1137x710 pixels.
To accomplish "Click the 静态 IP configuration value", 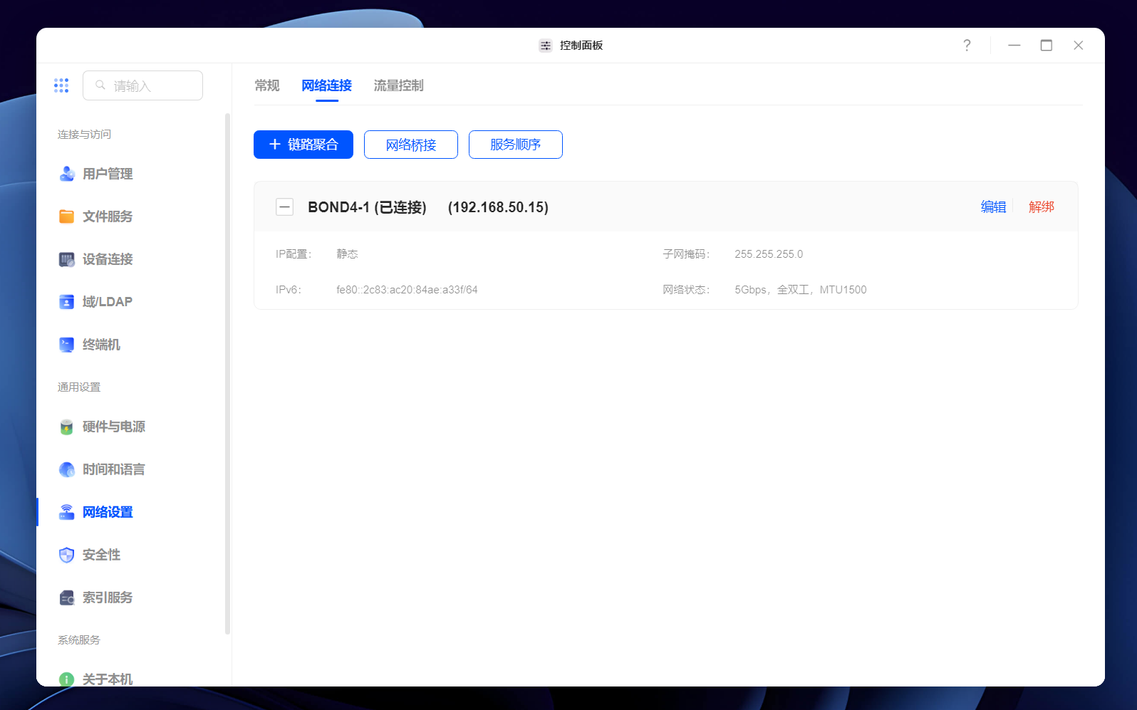I will click(x=347, y=254).
